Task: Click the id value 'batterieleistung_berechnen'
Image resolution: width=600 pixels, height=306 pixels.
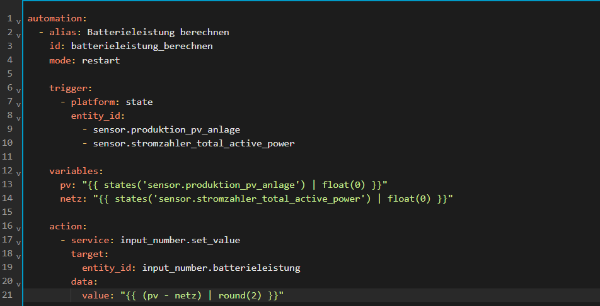Action: (x=142, y=46)
